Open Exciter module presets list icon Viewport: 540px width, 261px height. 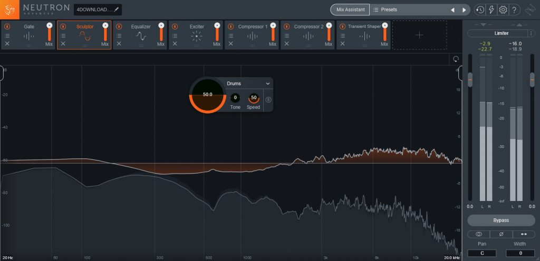click(x=175, y=35)
